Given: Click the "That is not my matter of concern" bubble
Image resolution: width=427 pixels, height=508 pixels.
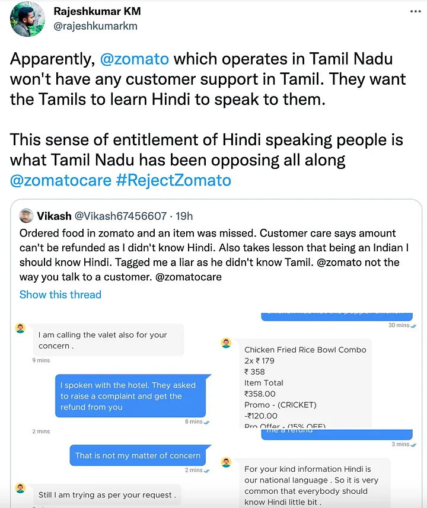Looking at the screenshot, I should pos(138,456).
